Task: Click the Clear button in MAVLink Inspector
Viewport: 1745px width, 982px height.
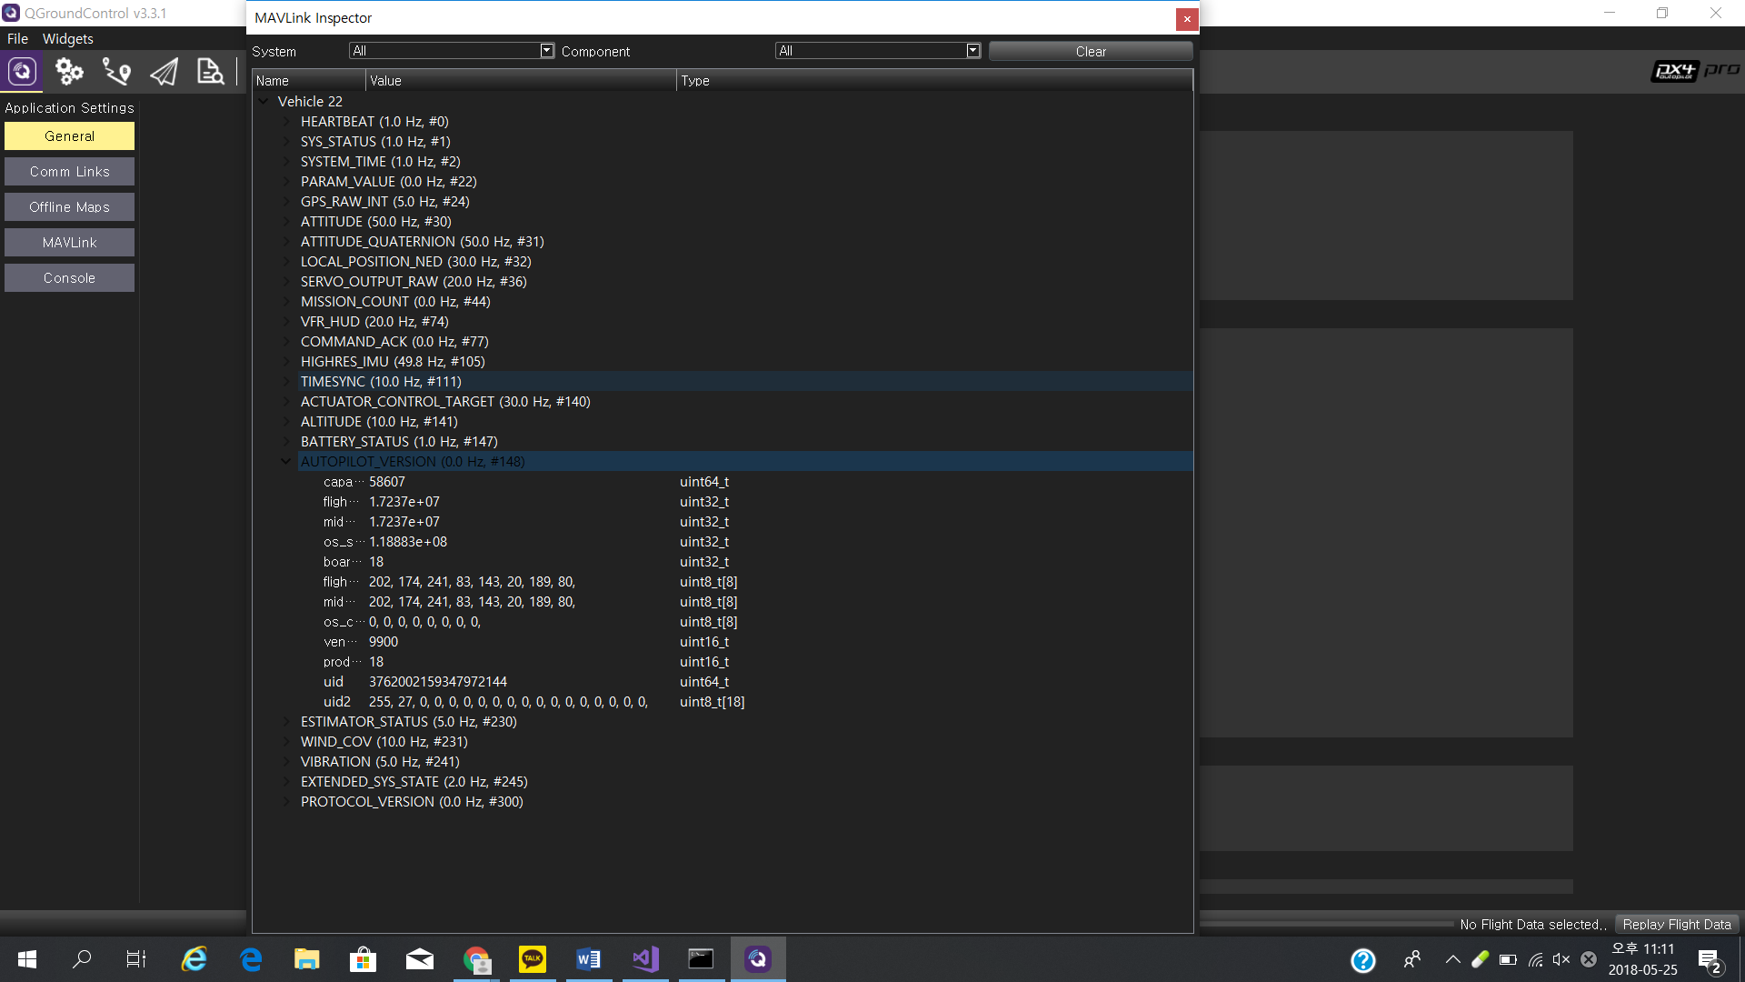Action: (x=1091, y=52)
